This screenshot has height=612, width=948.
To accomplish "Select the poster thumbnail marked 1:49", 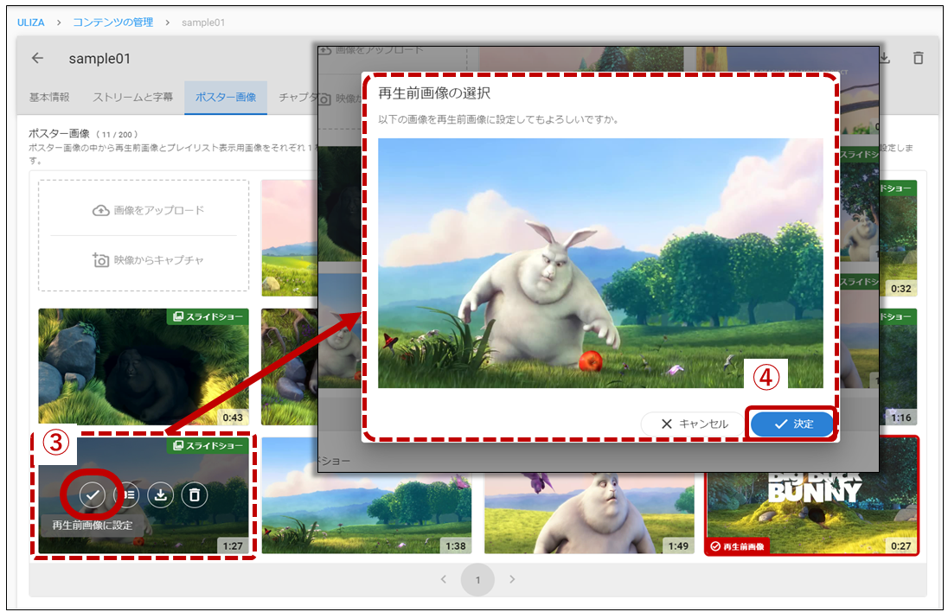I will point(590,513).
